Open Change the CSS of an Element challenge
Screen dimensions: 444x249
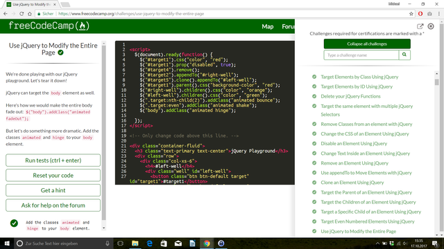[x=365, y=133]
